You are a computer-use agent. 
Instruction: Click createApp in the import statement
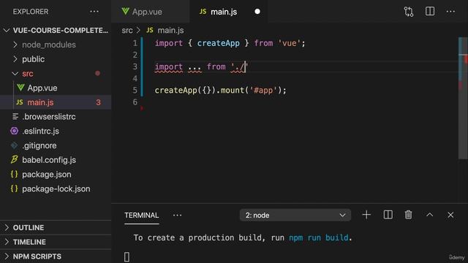tap(218, 43)
